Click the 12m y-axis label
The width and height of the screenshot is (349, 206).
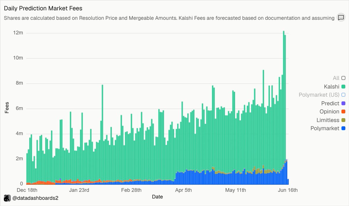(18, 33)
